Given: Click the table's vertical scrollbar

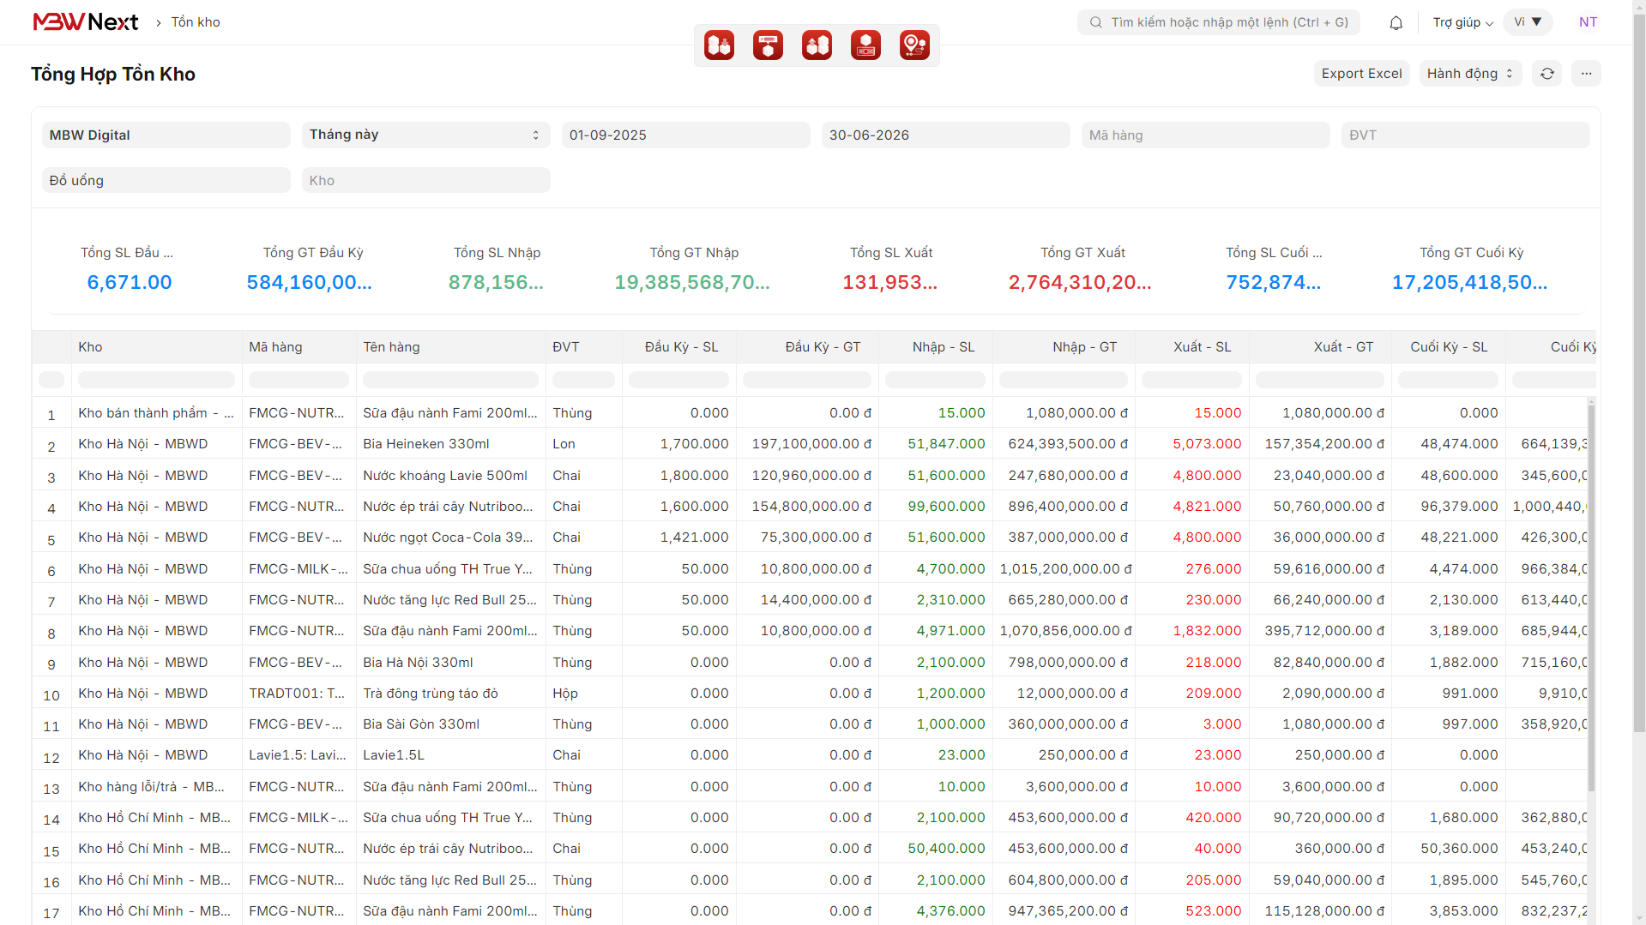Looking at the screenshot, I should pyautogui.click(x=1591, y=598).
